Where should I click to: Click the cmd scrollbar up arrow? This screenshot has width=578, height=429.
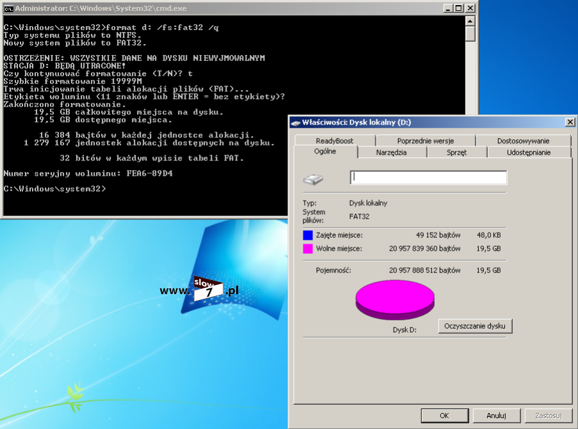click(470, 21)
